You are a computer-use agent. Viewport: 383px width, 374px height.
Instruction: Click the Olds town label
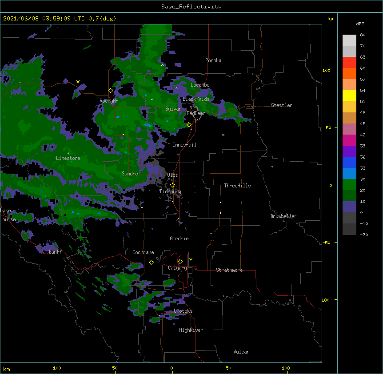(x=172, y=175)
